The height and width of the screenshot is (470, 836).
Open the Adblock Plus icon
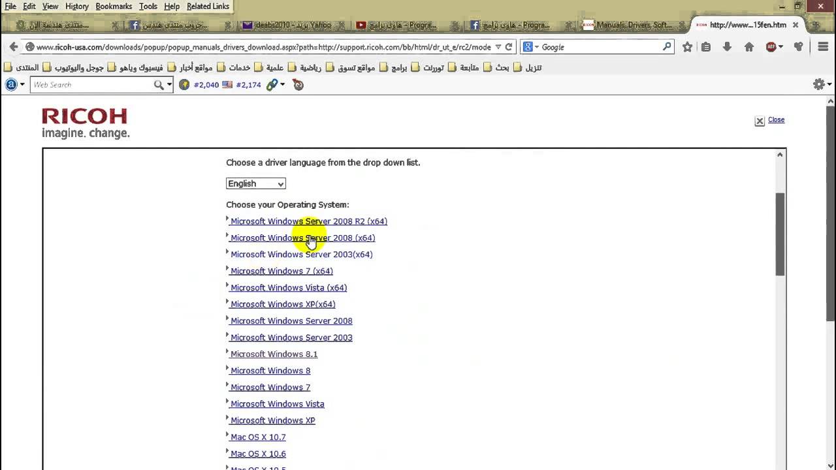point(771,47)
